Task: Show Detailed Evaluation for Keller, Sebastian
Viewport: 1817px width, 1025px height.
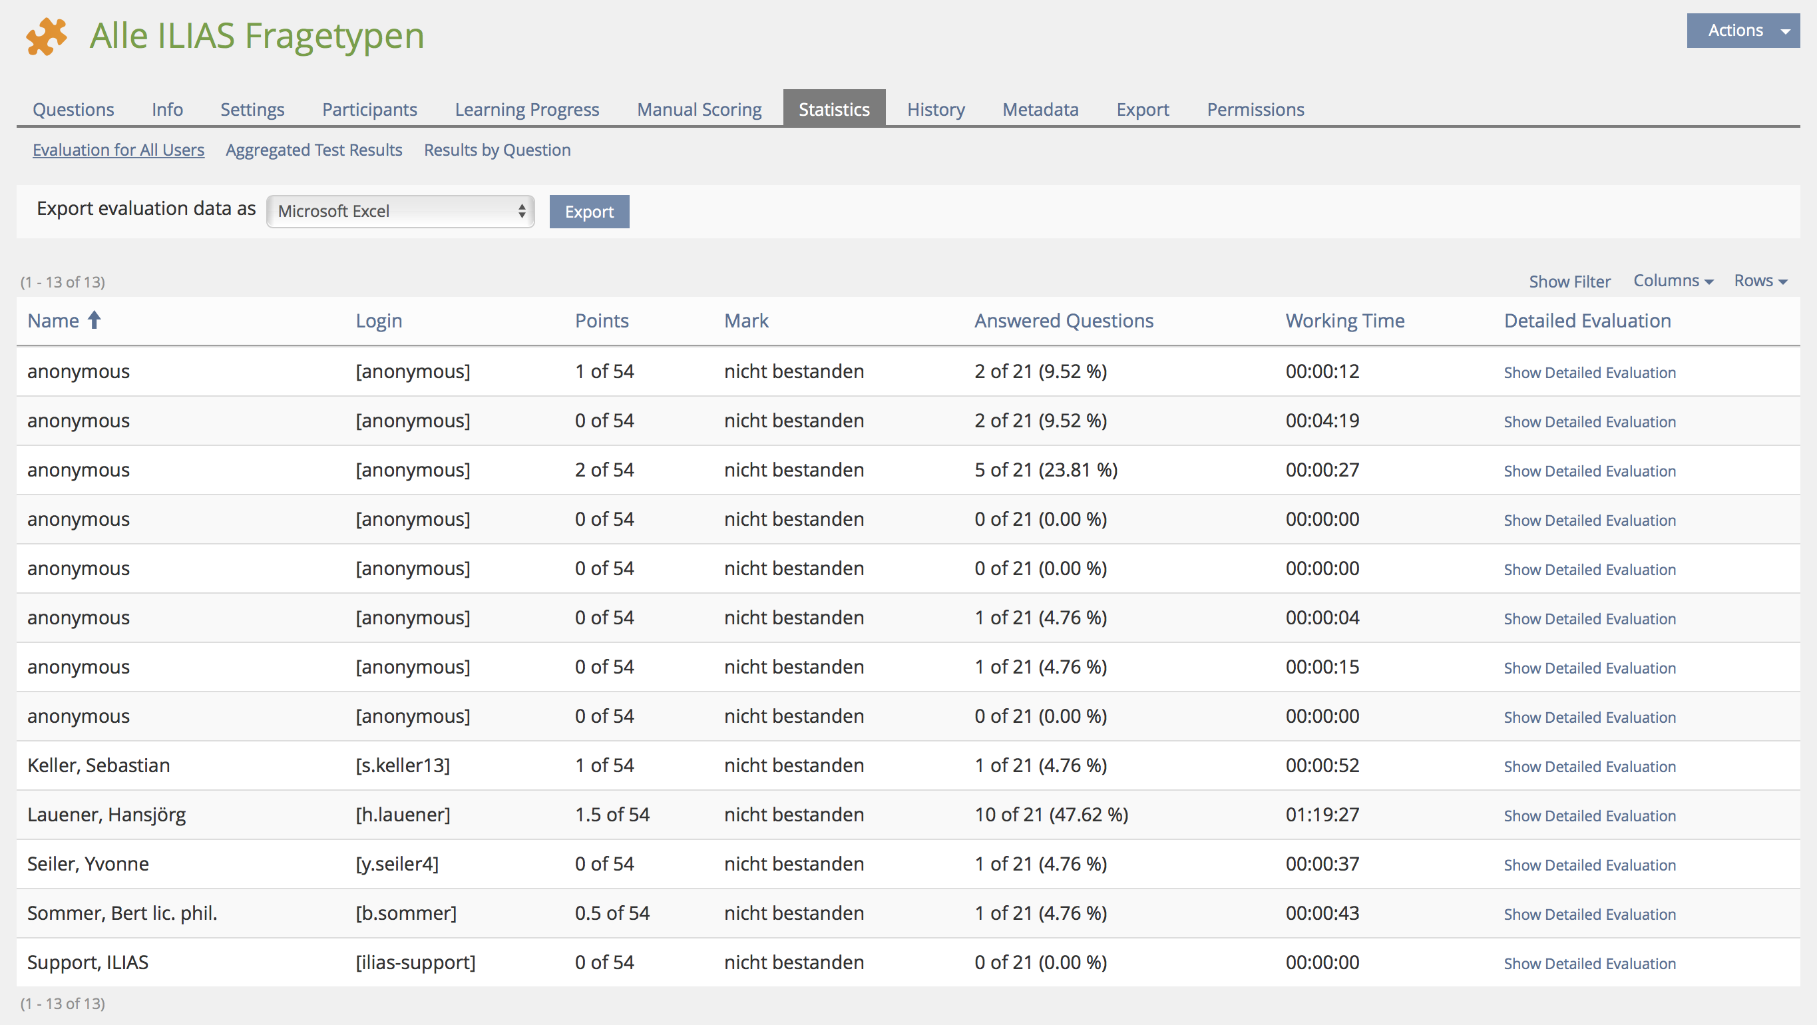Action: click(x=1589, y=766)
